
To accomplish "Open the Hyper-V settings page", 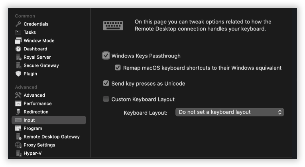I will click(33, 153).
